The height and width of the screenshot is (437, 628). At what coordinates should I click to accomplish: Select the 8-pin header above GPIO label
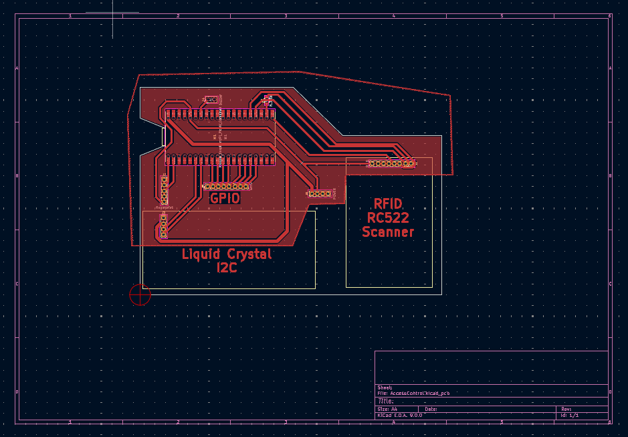click(x=227, y=186)
